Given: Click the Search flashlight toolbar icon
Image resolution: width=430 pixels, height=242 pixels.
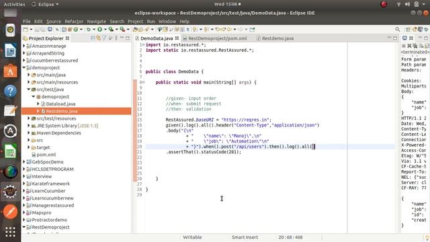Looking at the screenshot, I should pos(146,30).
